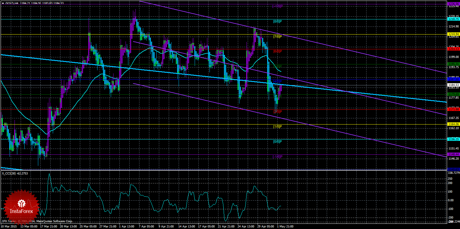
Task: Click the [+1/8]P Murrey level label
Action: tap(278, 6)
